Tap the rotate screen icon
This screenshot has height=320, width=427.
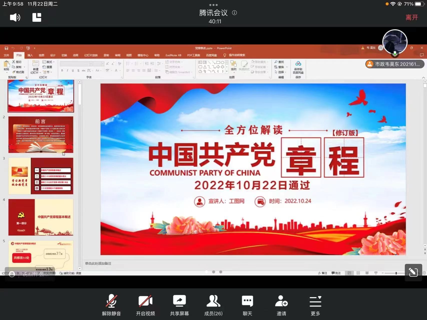coord(413,272)
